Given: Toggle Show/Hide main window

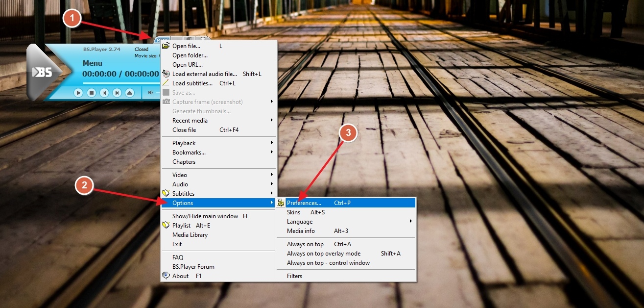Looking at the screenshot, I should point(205,216).
